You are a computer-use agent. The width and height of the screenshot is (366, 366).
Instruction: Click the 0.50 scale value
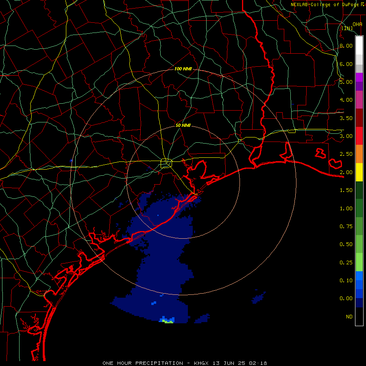[346, 244]
